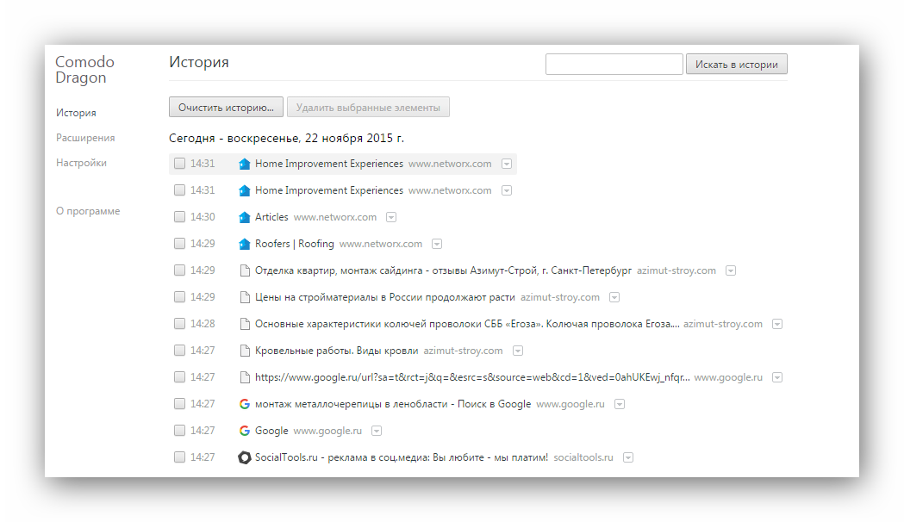Open Цены на стройматериалы в России link

click(x=385, y=297)
